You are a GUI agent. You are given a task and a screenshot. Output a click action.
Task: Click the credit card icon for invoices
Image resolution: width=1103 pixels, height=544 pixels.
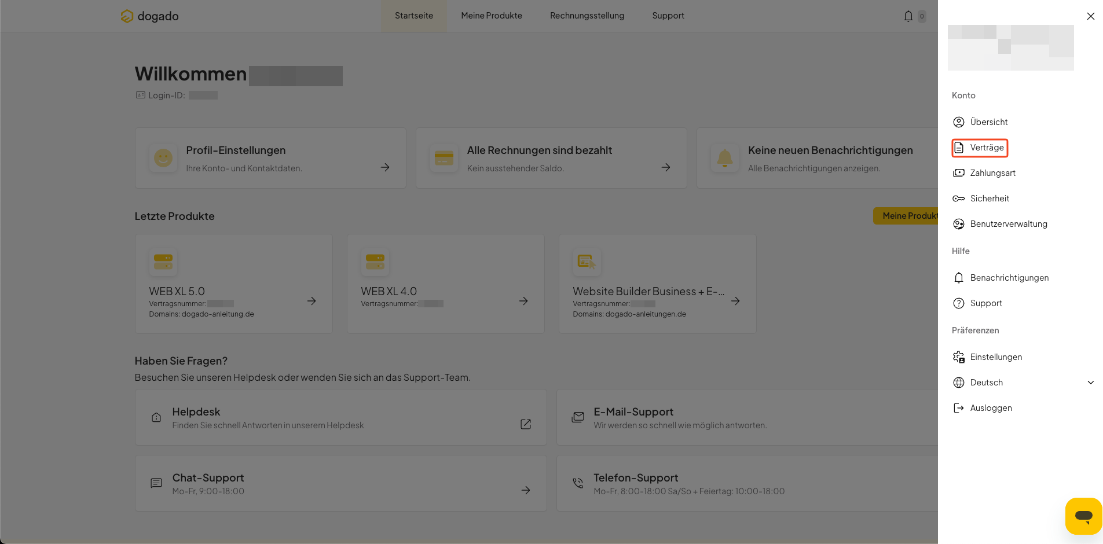(x=444, y=158)
